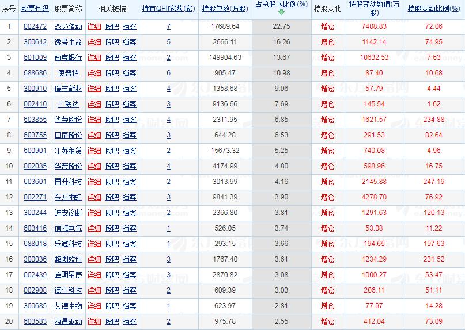This screenshot has width=465, height=330.
Task: Open 超图软件 stock name link
Action: pos(68,259)
